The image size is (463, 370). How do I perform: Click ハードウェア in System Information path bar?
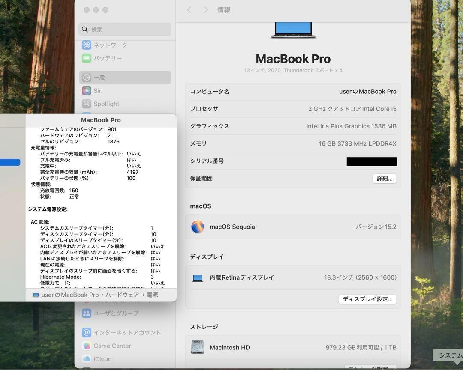[122, 295]
